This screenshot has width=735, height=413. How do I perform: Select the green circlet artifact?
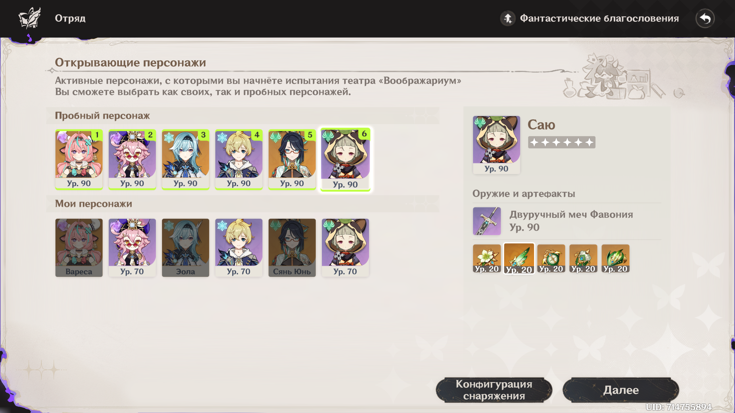click(x=615, y=258)
